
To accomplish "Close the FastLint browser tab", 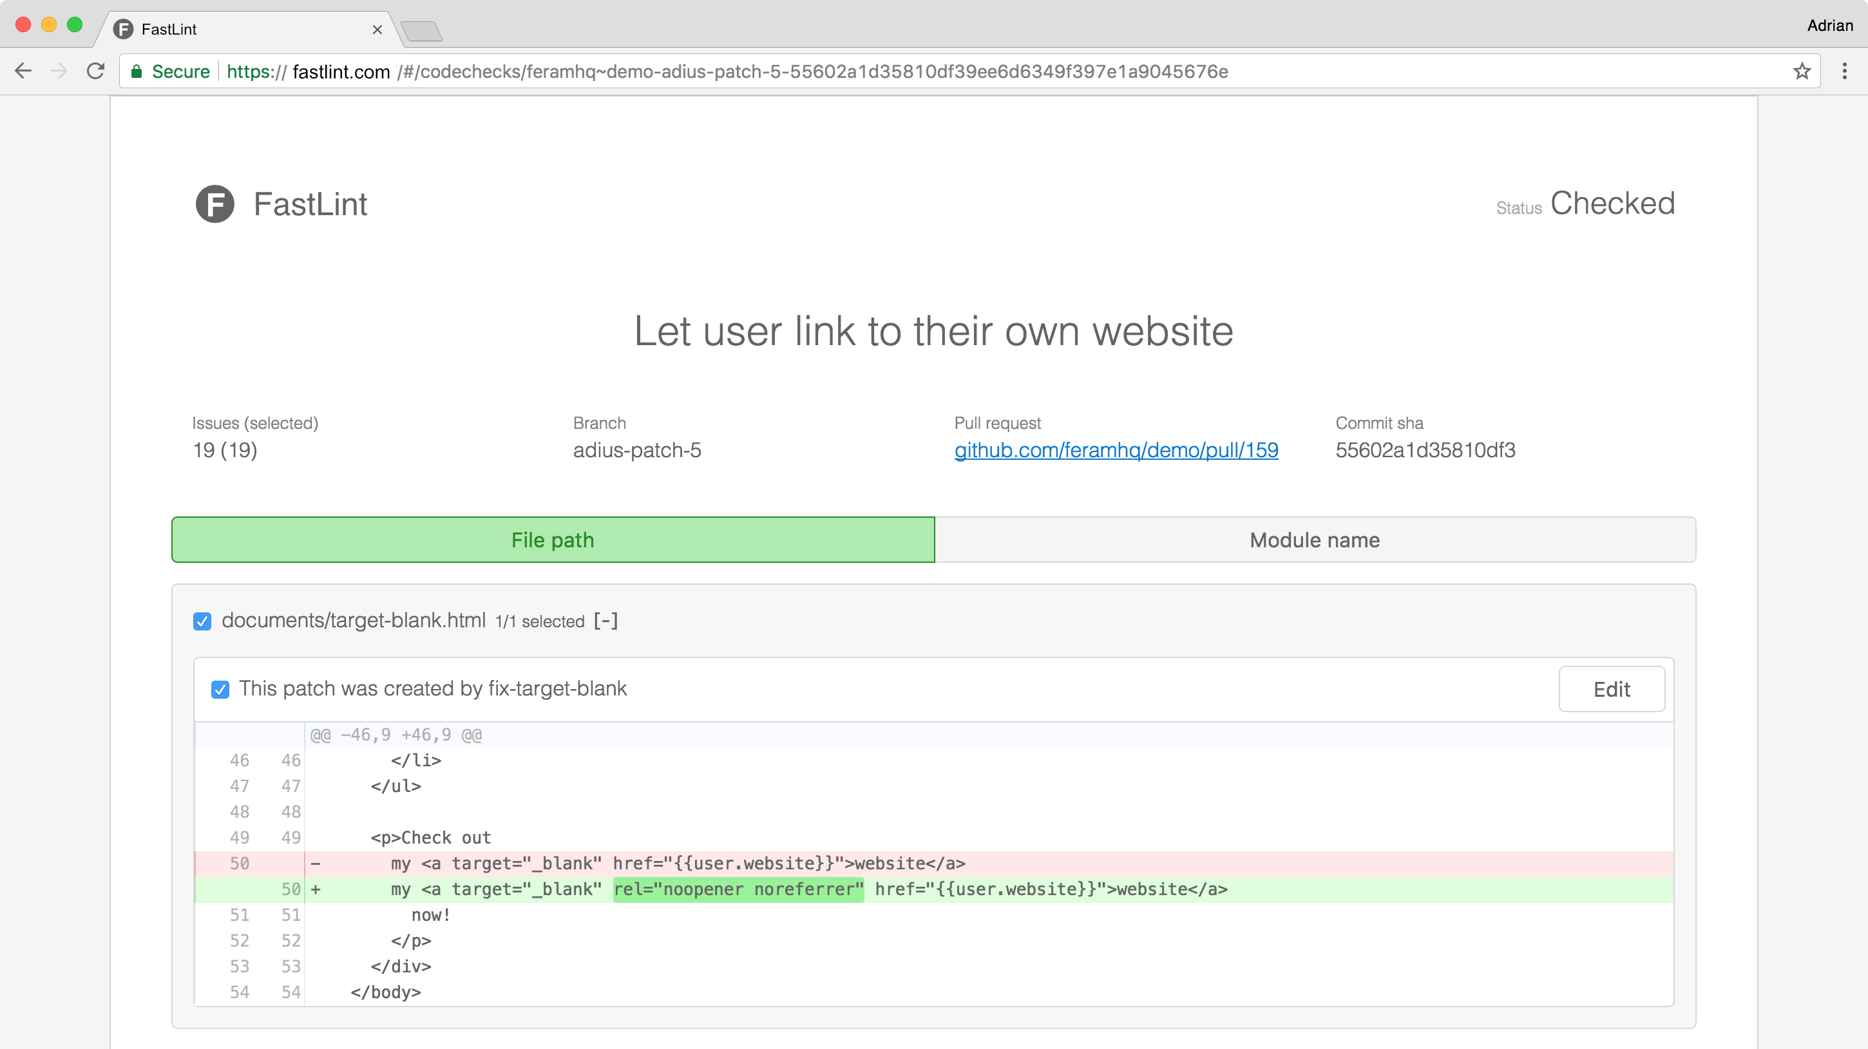I will point(377,30).
